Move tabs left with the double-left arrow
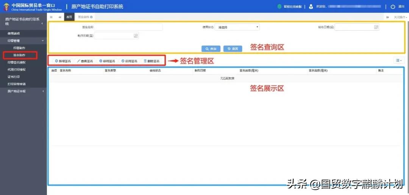 coord(60,17)
